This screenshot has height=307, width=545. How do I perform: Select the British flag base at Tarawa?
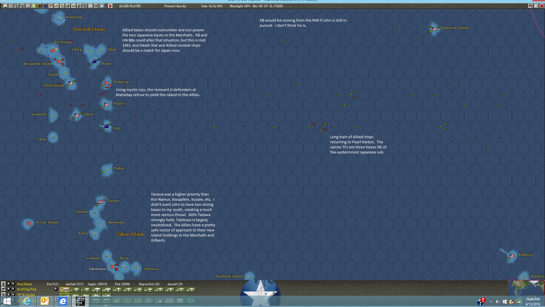click(100, 202)
